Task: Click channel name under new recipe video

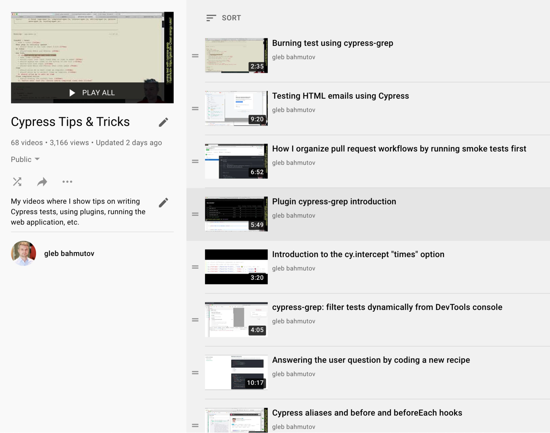Action: (294, 374)
